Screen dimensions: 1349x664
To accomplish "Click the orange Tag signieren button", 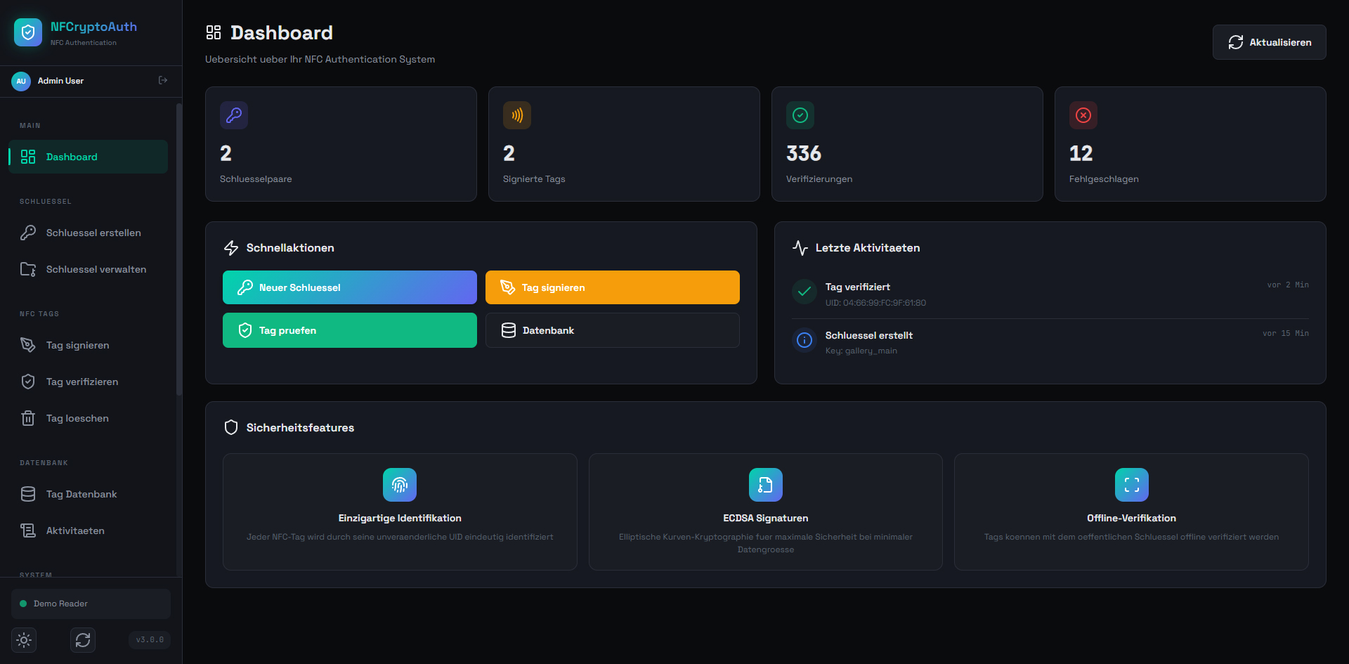I will coord(612,287).
